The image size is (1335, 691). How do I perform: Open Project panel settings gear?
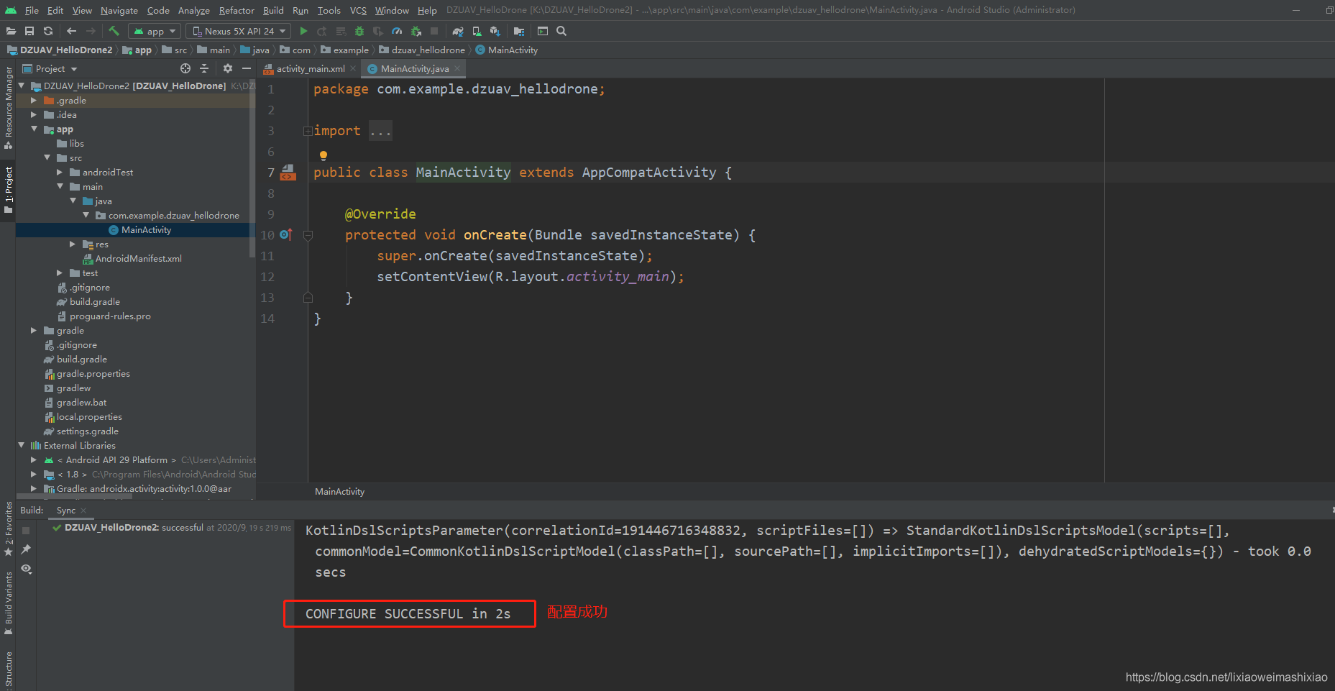click(x=228, y=68)
